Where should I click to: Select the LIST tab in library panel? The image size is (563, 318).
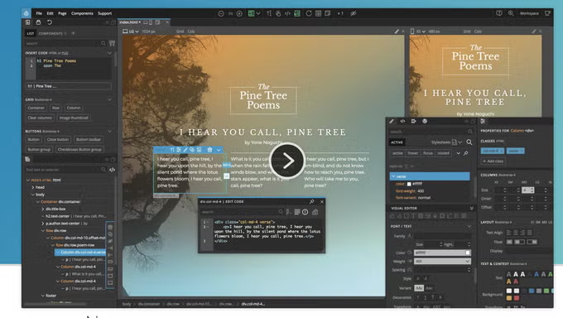point(31,33)
